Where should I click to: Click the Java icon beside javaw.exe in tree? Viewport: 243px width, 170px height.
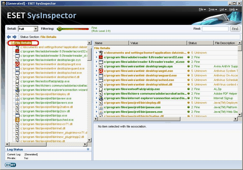pyautogui.click(x=17, y=98)
